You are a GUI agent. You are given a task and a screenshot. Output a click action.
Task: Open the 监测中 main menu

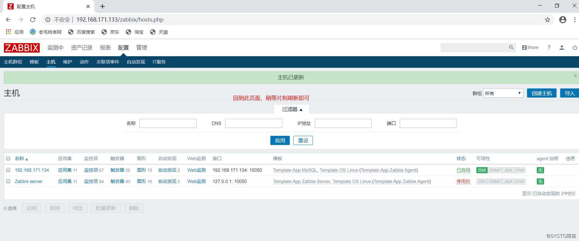tap(56, 47)
